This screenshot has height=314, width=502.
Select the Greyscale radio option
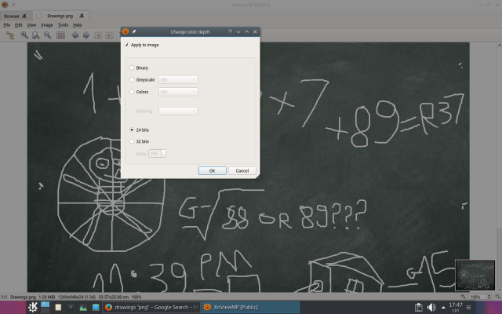pos(132,79)
